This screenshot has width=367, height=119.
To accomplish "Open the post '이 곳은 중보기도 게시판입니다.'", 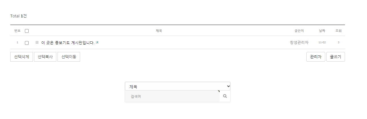I will [x=68, y=43].
